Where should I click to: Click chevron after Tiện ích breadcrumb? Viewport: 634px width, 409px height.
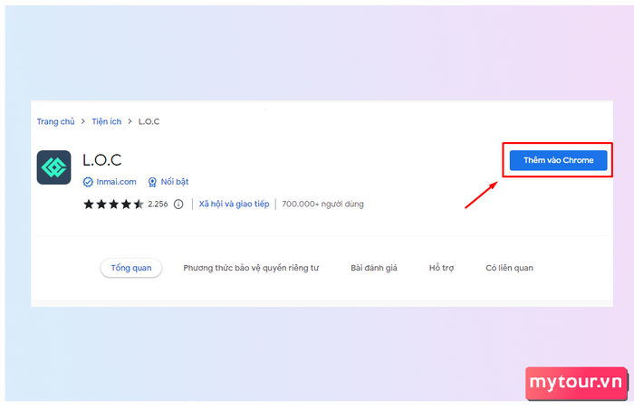130,121
